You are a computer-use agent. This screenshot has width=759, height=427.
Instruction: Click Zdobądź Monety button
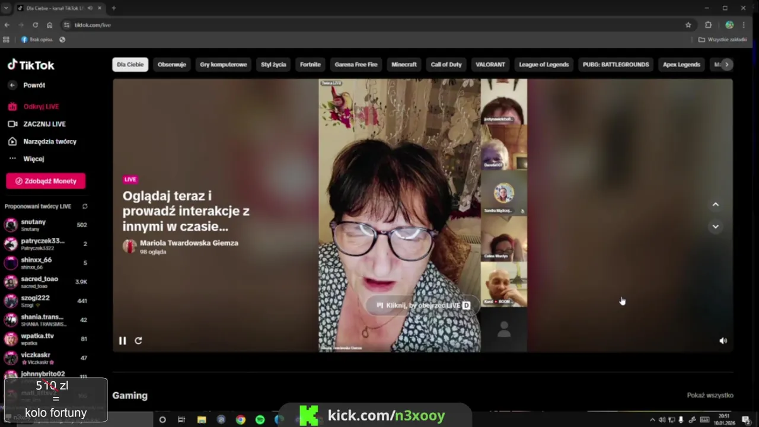click(46, 181)
